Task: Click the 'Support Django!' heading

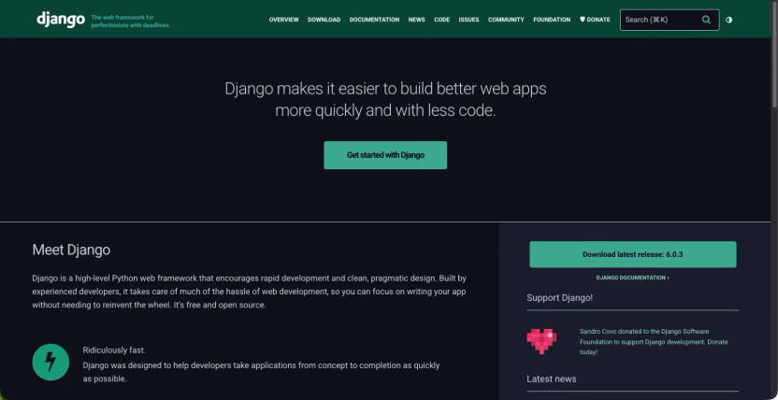Action: [x=560, y=298]
